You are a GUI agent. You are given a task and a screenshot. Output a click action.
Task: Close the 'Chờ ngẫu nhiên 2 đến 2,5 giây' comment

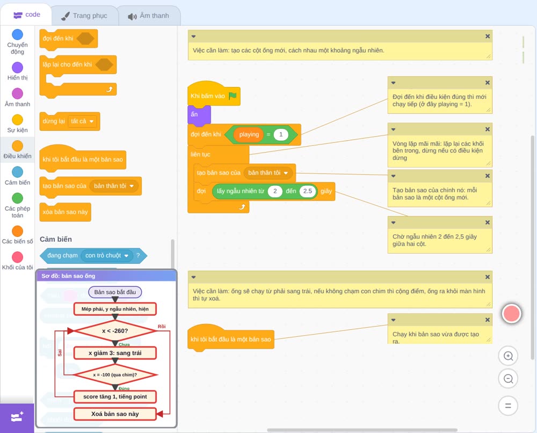coord(488,222)
